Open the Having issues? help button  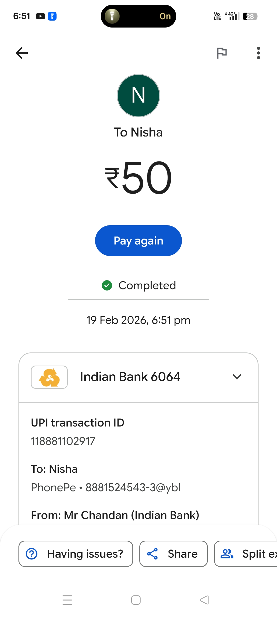76,554
